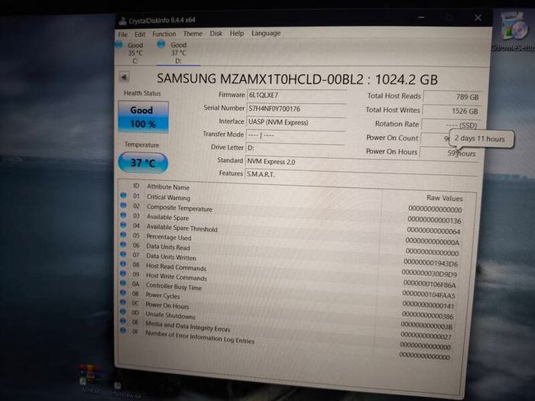Open the Theme menu
The image size is (535, 401).
(x=193, y=34)
